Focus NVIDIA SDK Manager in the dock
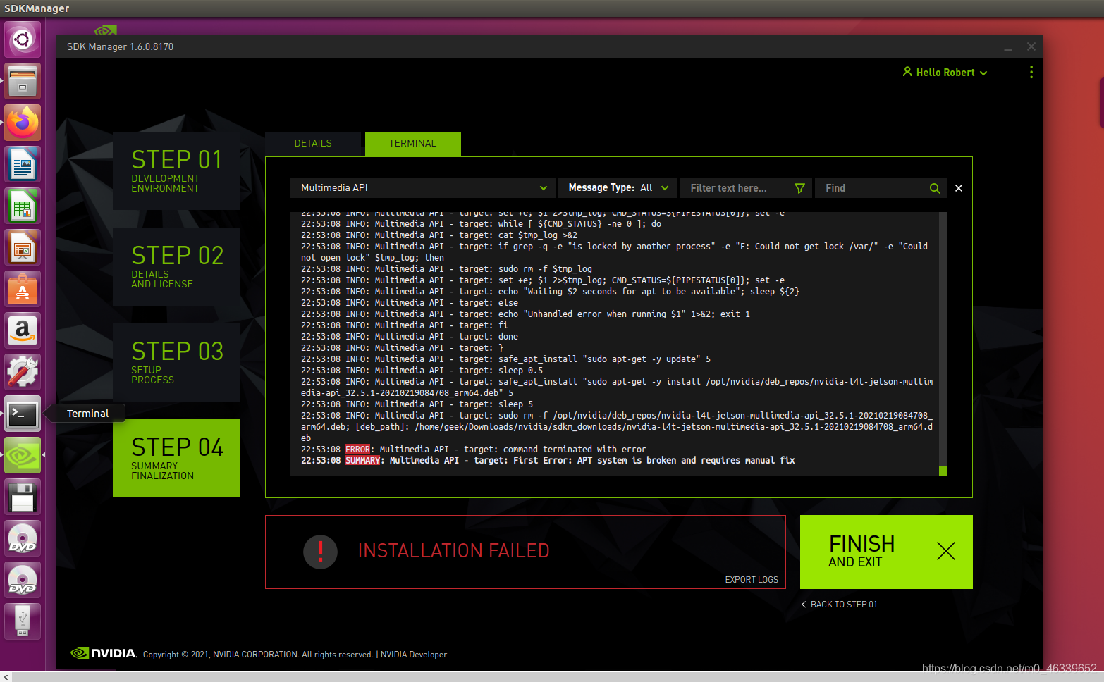This screenshot has width=1104, height=682. pyautogui.click(x=23, y=455)
